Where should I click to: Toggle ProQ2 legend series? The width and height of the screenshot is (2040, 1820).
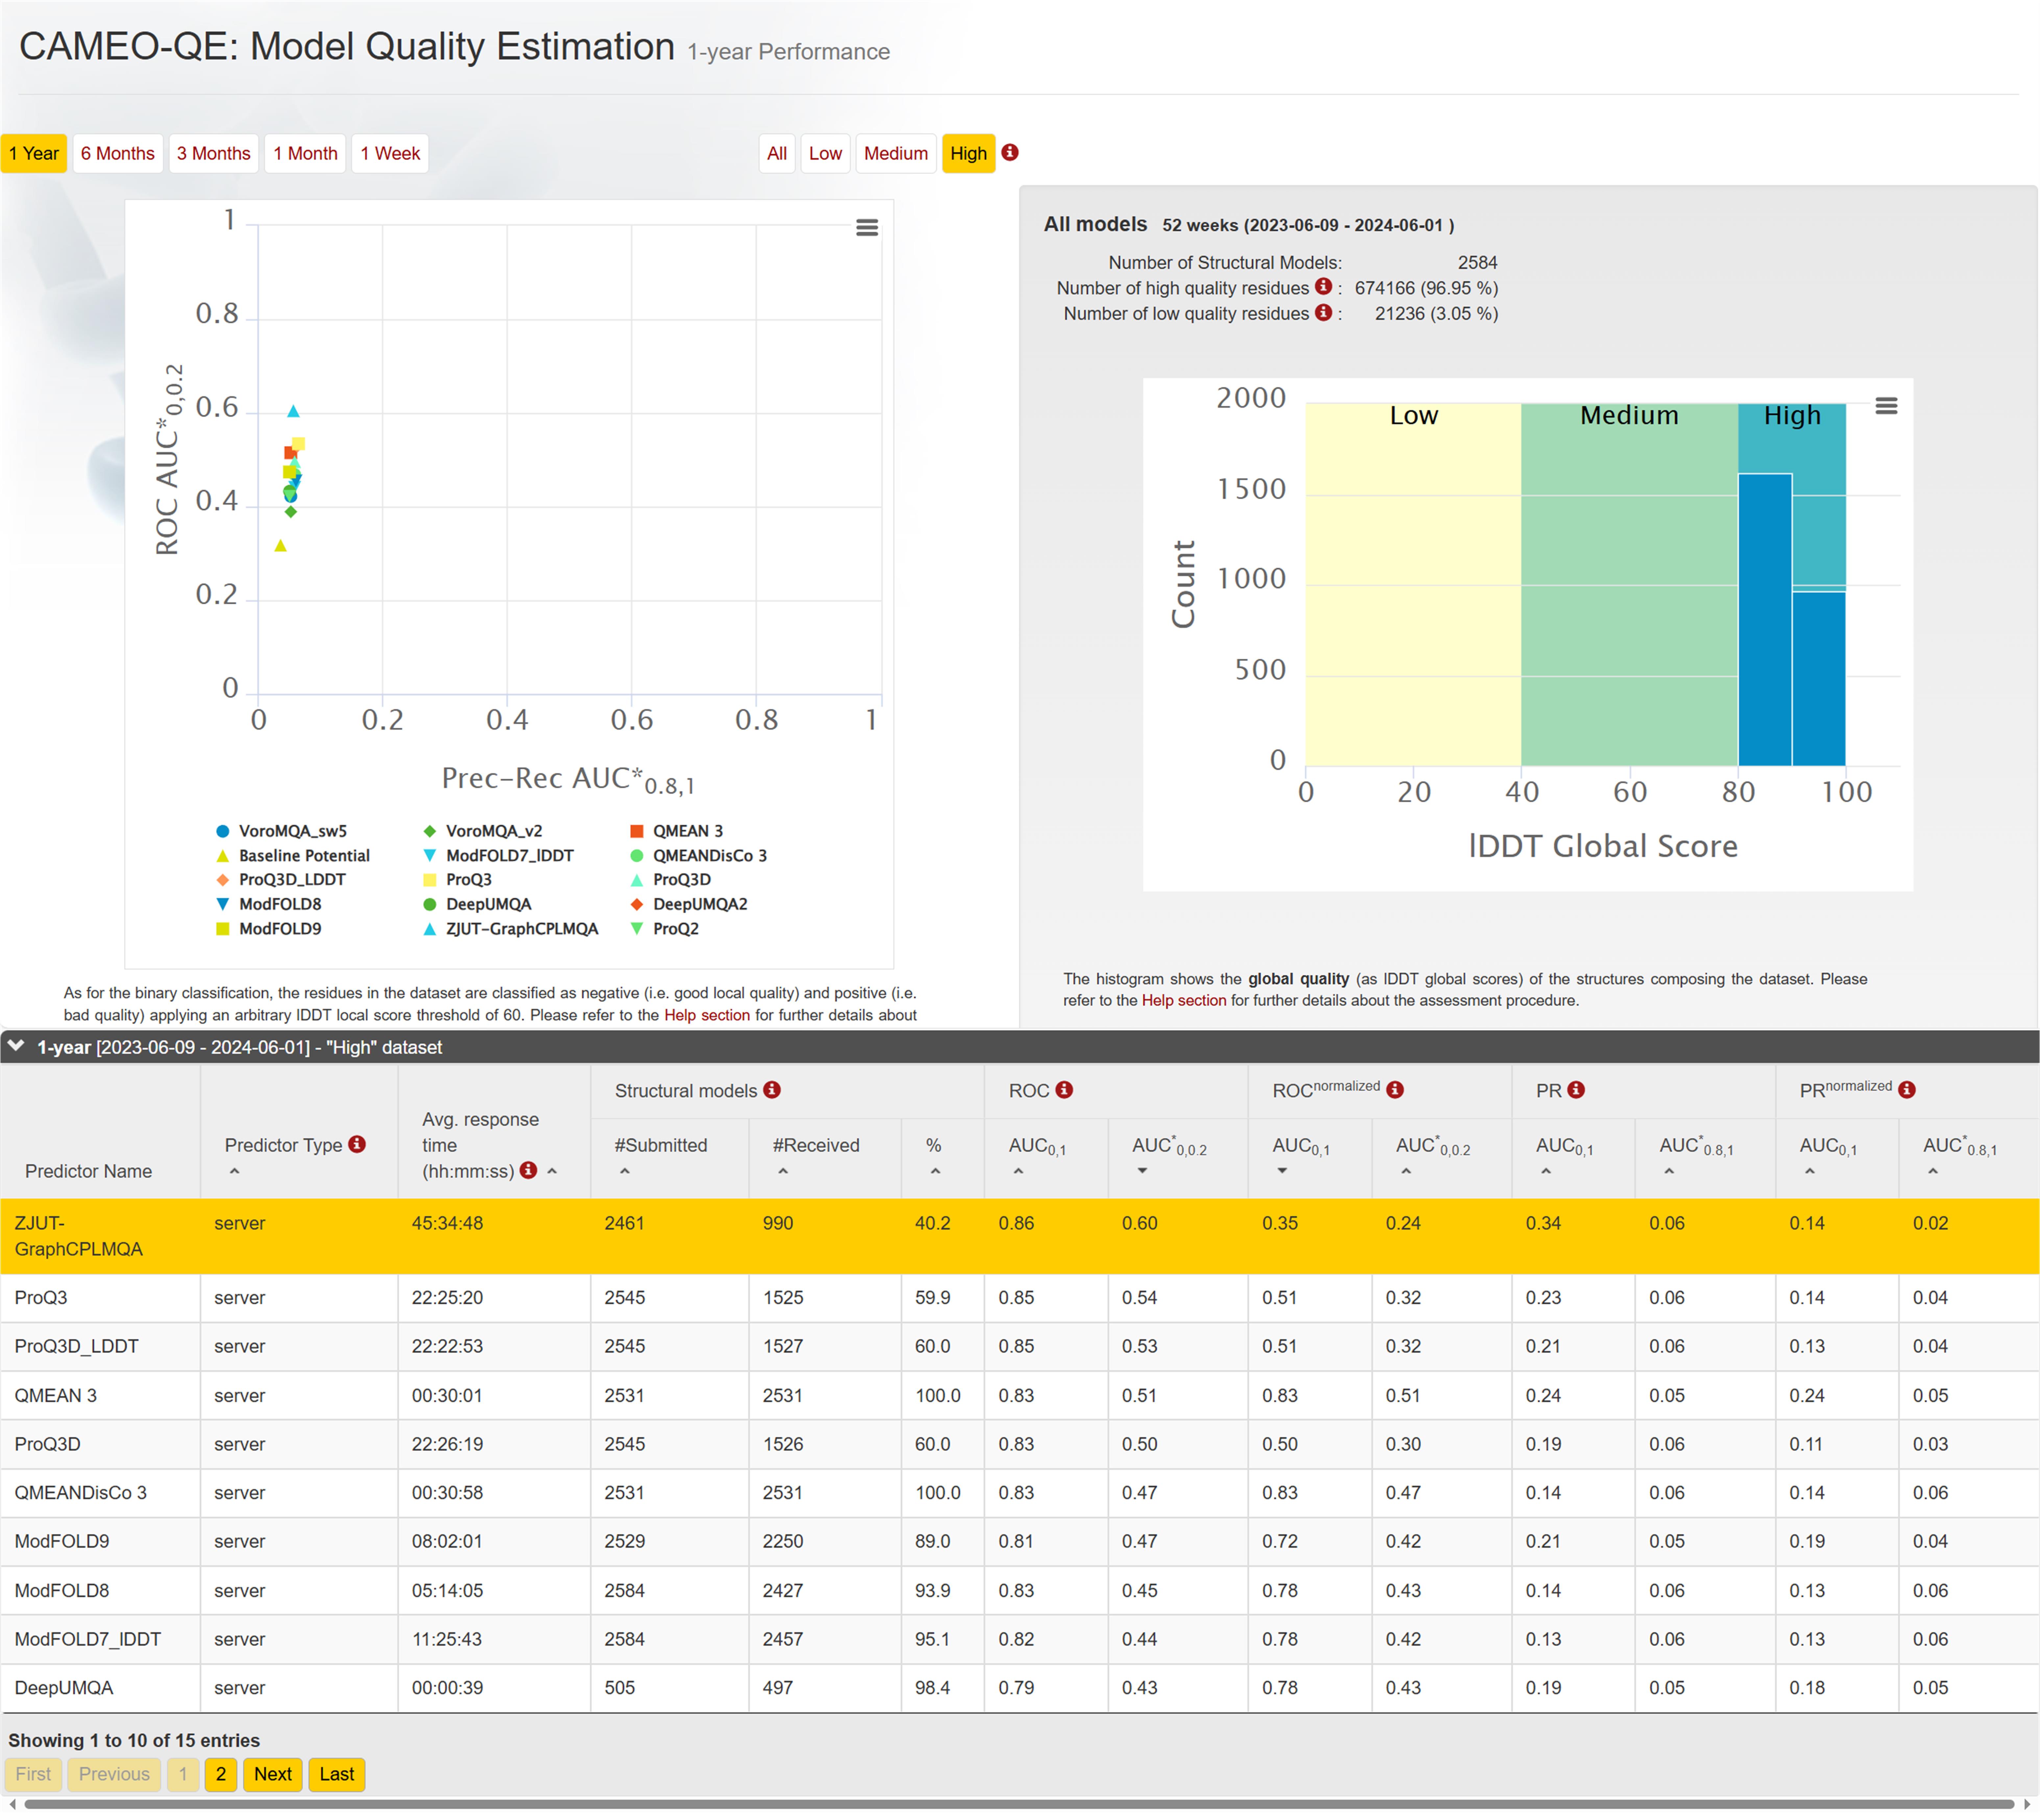tap(664, 929)
